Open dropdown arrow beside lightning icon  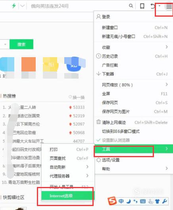tap(22, 6)
